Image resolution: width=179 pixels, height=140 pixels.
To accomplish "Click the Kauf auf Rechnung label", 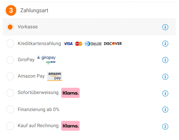I will 38,126.
